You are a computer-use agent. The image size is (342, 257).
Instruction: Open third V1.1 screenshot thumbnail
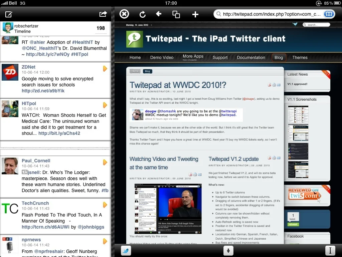coord(298,151)
